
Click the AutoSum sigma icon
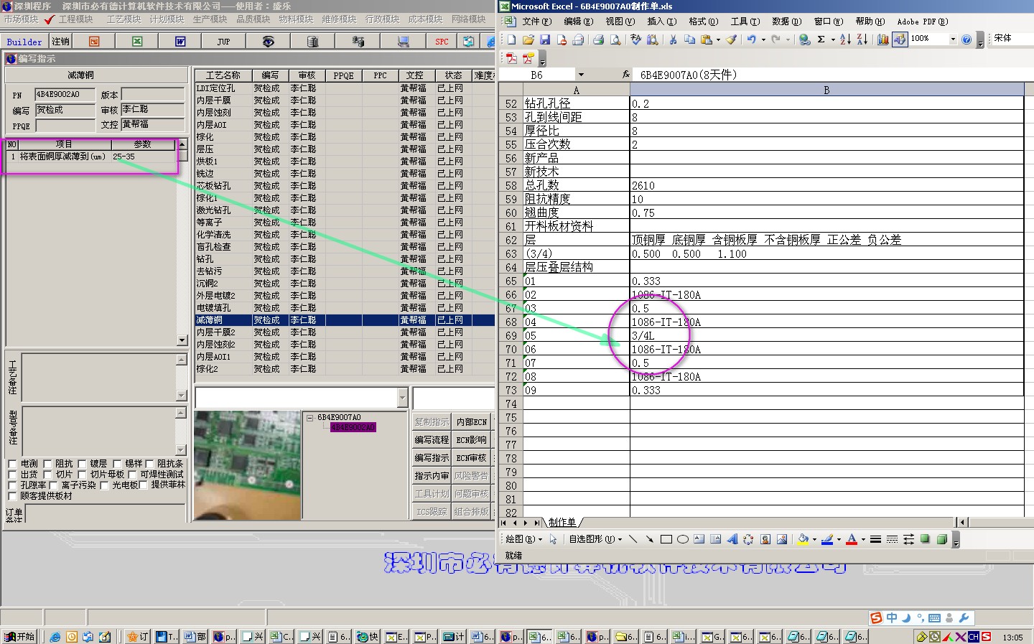coord(821,39)
